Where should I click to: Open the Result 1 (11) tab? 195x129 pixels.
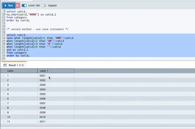(14, 65)
